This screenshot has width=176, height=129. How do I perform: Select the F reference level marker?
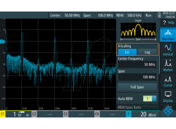[2, 42]
